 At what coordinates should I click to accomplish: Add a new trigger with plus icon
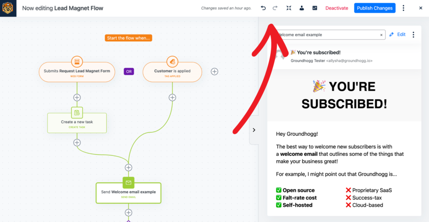(214, 72)
